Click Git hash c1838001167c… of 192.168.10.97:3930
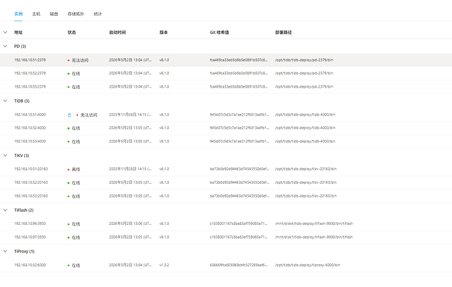The width and height of the screenshot is (452, 287). [238, 237]
